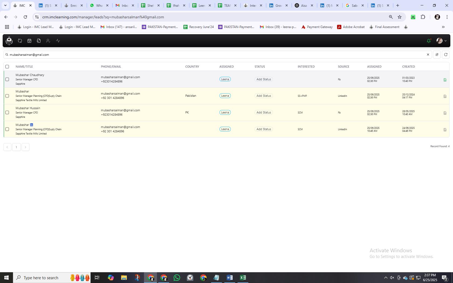Open the activity pulse icon in the CRM header
Viewport: 453px width, 283px height.
coord(58,41)
